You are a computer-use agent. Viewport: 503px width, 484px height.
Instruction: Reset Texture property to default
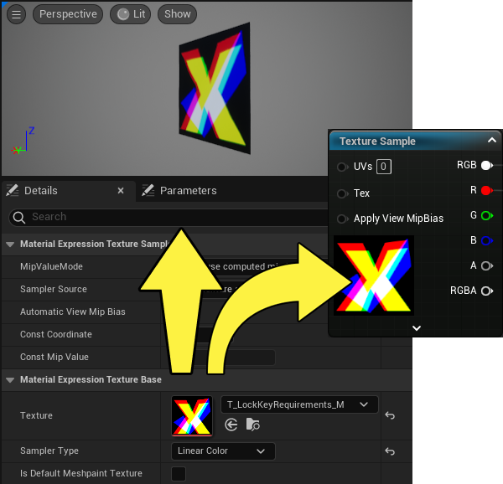(x=390, y=415)
